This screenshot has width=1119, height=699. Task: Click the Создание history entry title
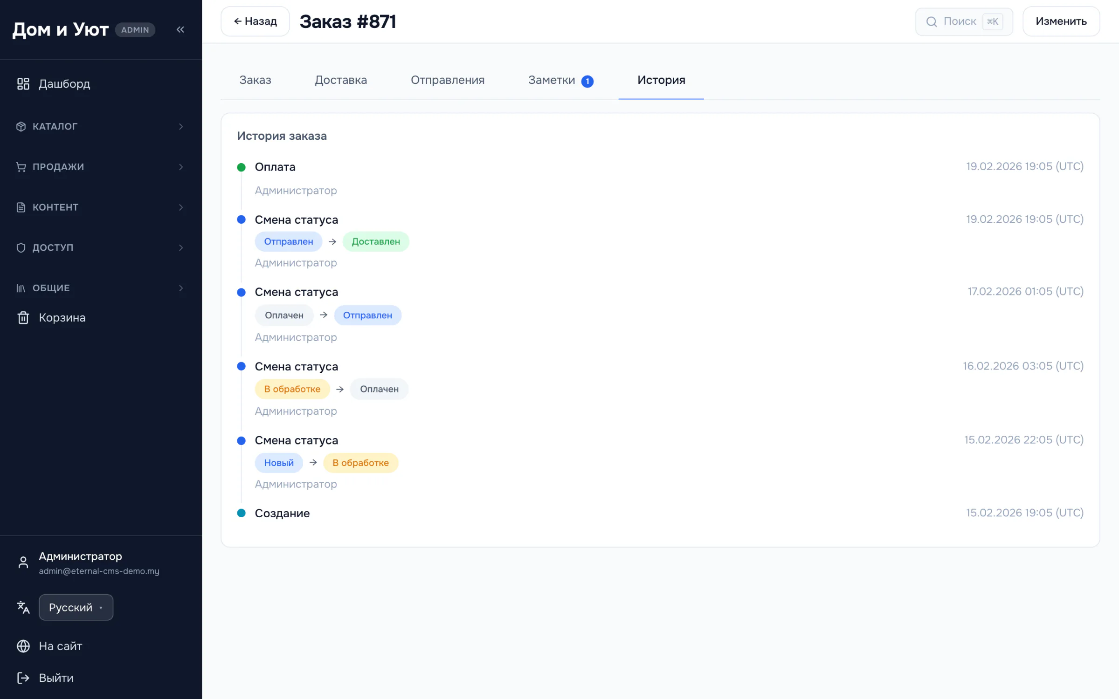(282, 513)
